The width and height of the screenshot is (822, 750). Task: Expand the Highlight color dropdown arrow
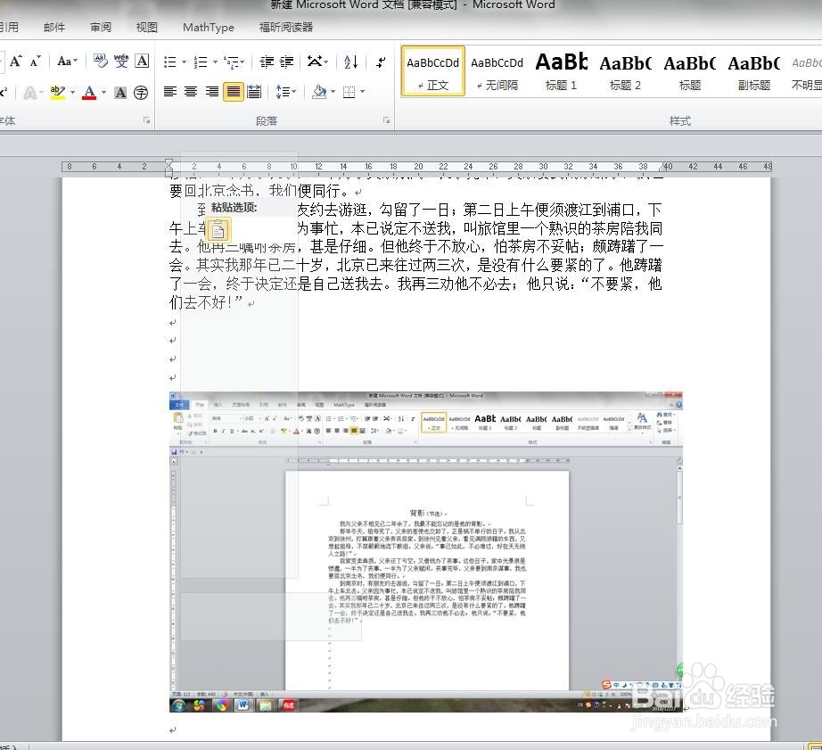tap(72, 93)
